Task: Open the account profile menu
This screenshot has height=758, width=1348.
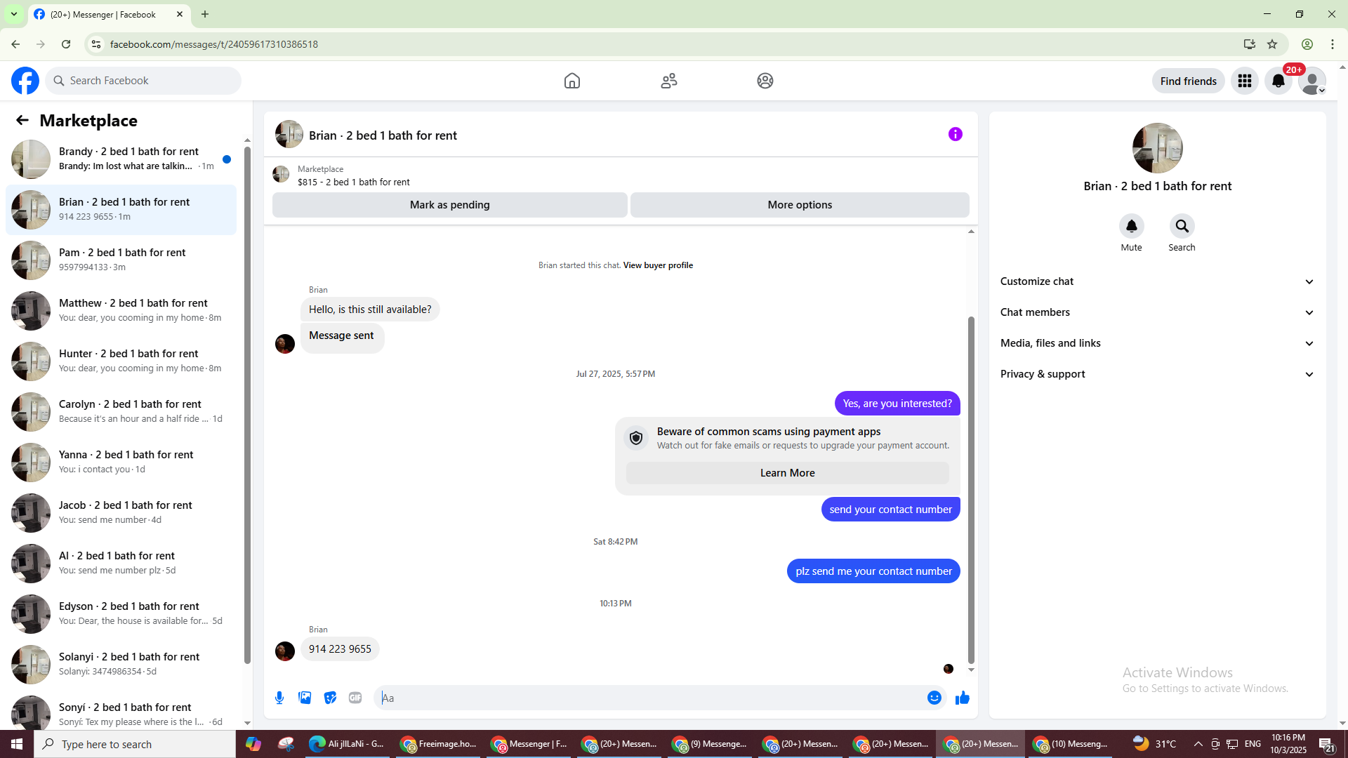Action: click(1312, 81)
